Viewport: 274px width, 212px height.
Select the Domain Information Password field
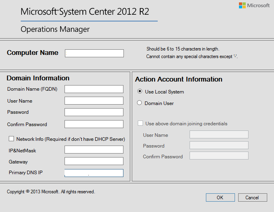point(94,112)
